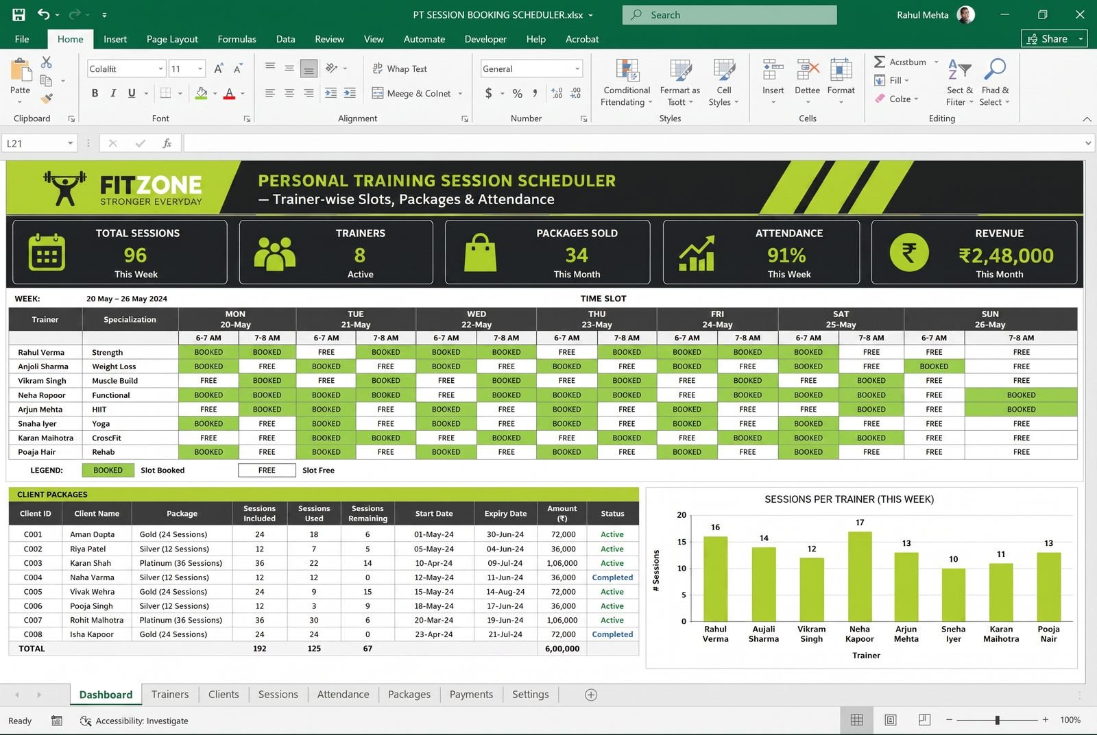Image resolution: width=1097 pixels, height=735 pixels.
Task: Expand Merge & Center dropdown arrow
Action: (x=460, y=93)
